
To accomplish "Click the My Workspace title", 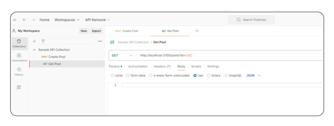I will click(x=29, y=31).
